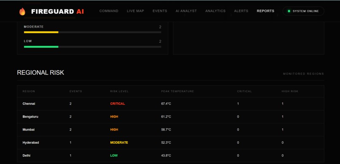Select the Chennai region row
Image resolution: width=340 pixels, height=164 pixels.
pos(170,104)
